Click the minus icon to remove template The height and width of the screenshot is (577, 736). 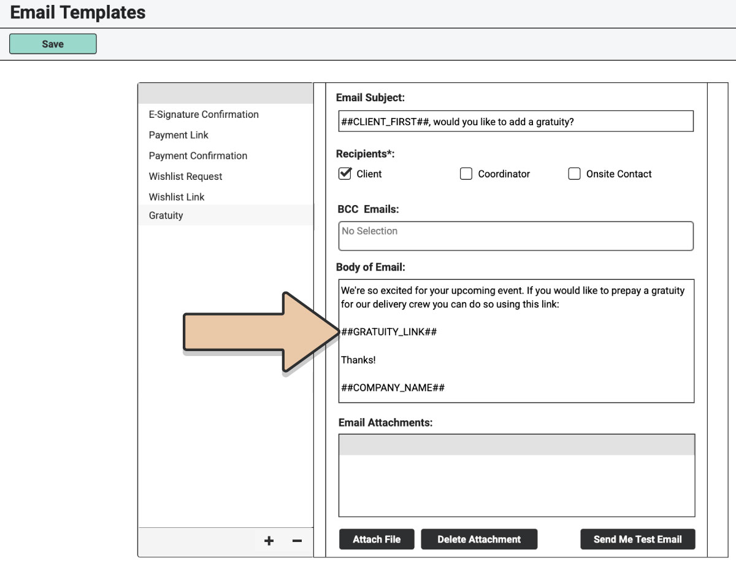[297, 541]
